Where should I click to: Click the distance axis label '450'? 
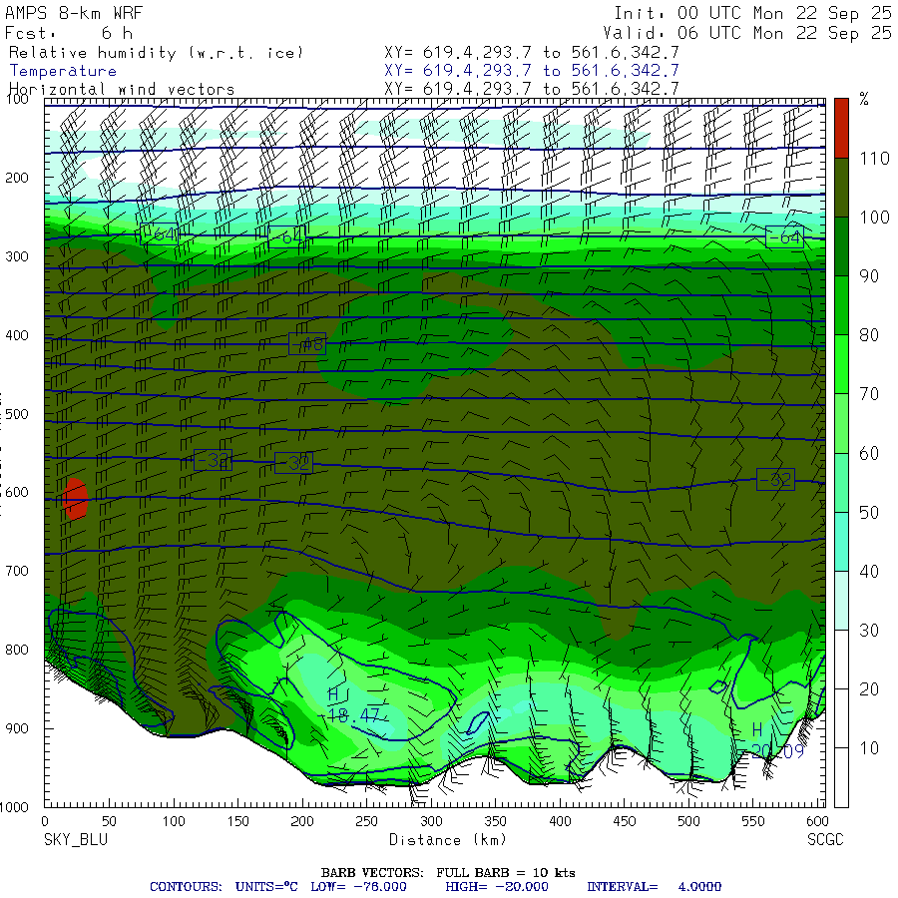click(x=625, y=821)
